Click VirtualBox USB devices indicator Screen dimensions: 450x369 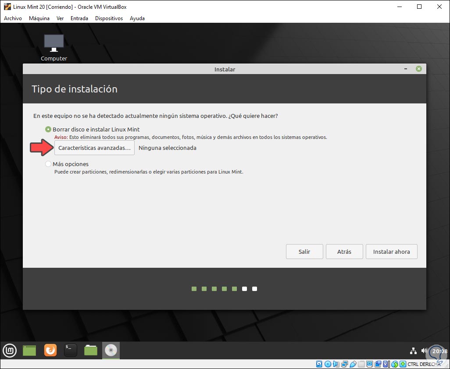tap(353, 364)
